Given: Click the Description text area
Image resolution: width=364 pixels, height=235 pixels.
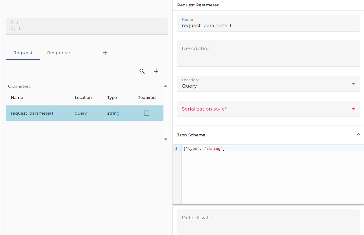Looking at the screenshot, I should click(x=268, y=54).
